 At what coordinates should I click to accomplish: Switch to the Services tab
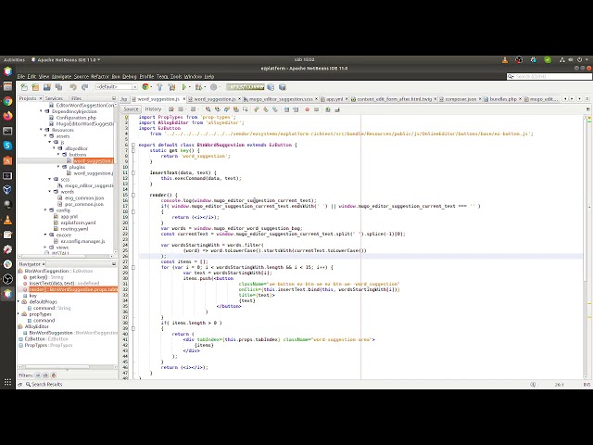pos(54,98)
